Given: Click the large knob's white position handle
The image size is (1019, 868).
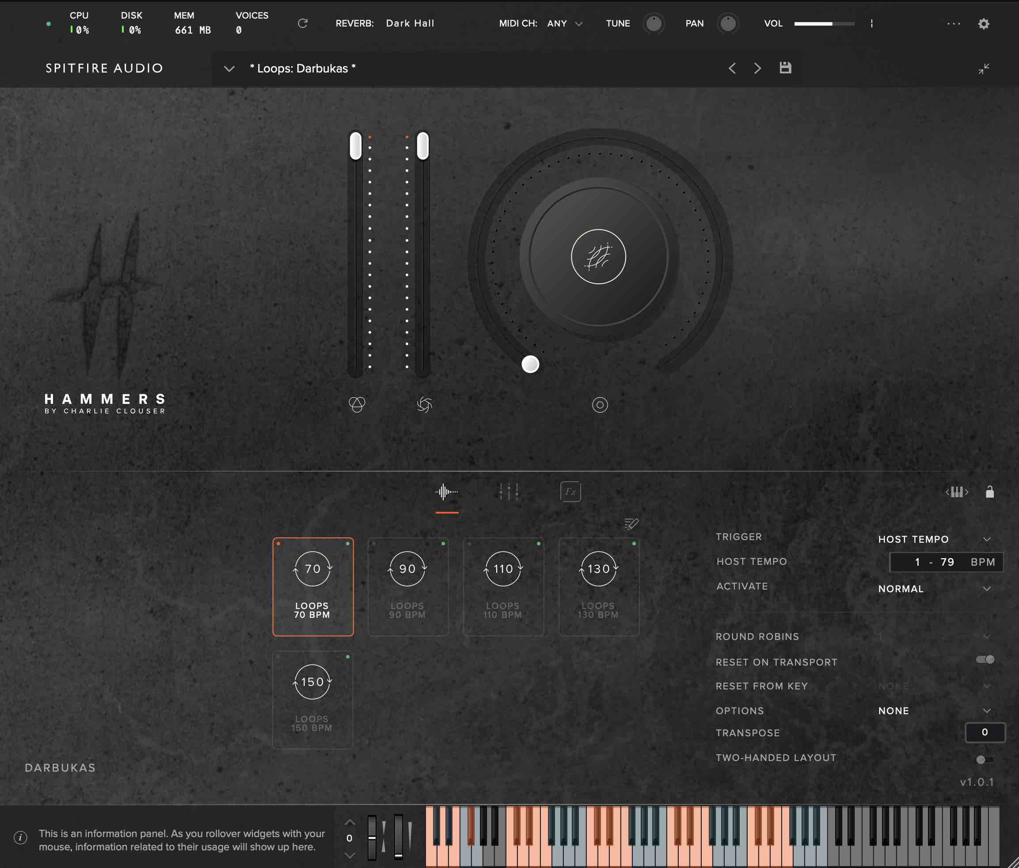Looking at the screenshot, I should click(x=530, y=364).
